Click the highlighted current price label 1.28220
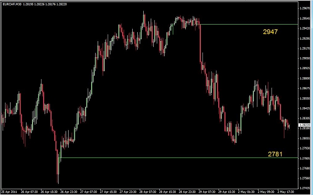 (x=304, y=125)
